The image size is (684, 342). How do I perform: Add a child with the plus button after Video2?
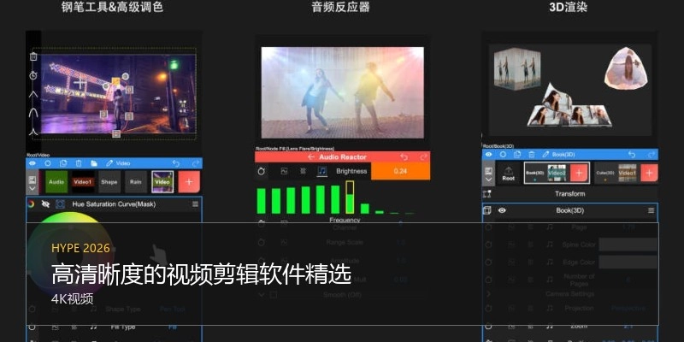click(x=579, y=174)
